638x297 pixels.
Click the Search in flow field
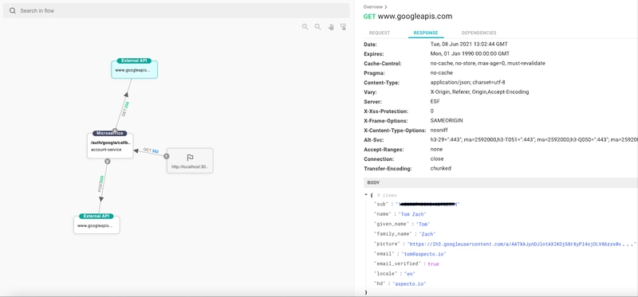click(x=176, y=10)
